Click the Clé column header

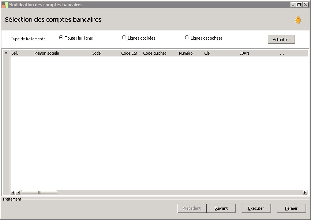[x=207, y=53]
